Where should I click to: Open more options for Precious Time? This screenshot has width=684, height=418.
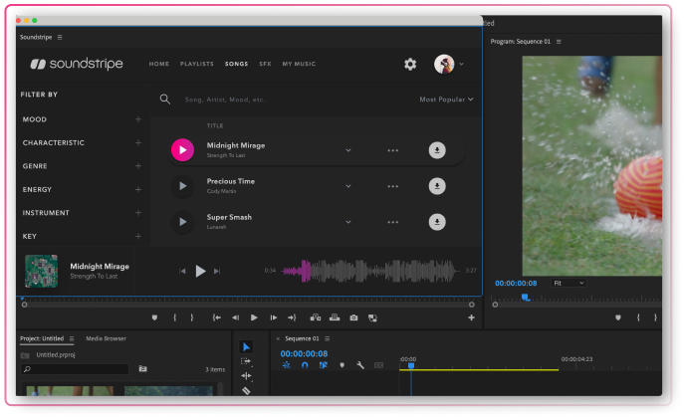pos(392,186)
